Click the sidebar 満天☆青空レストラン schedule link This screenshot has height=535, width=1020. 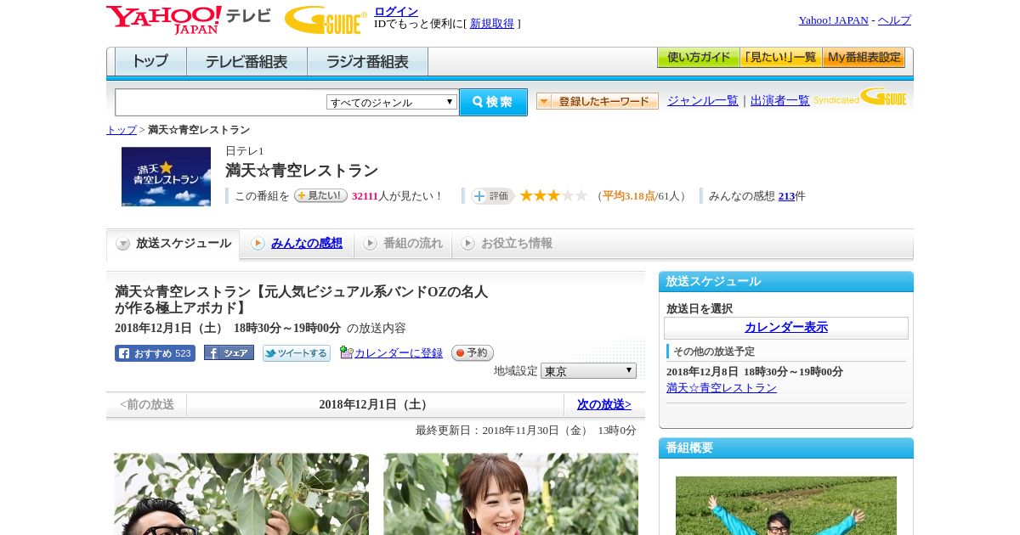pos(722,388)
